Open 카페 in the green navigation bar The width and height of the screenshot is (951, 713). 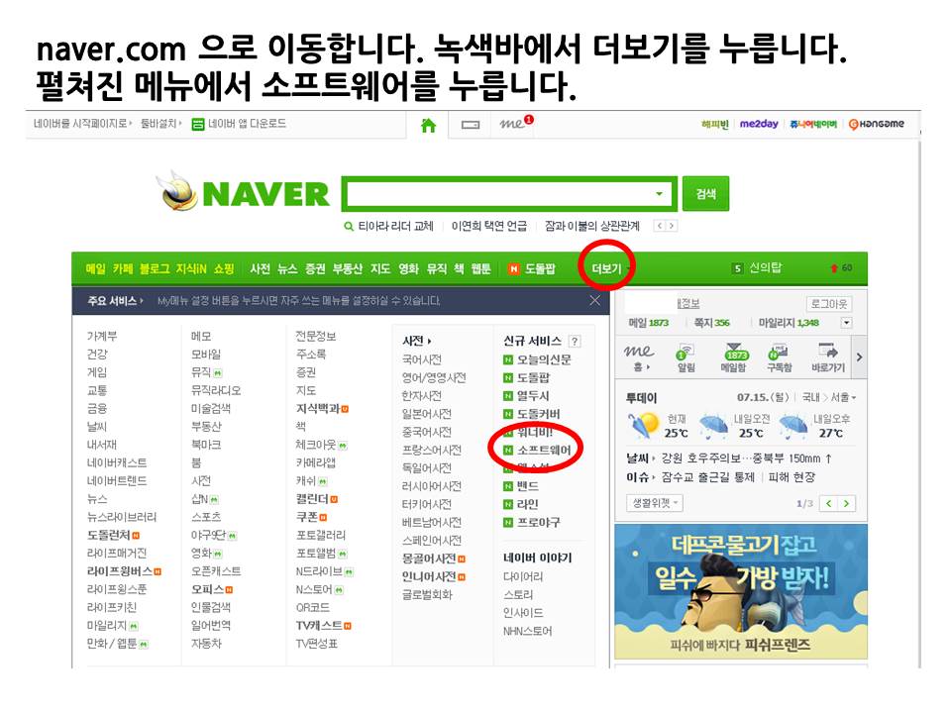(123, 268)
